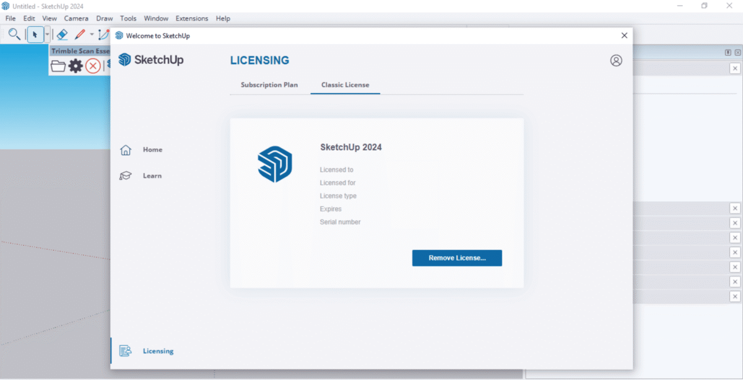Expand the Select tool dropdown arrow
Image resolution: width=743 pixels, height=380 pixels.
(x=47, y=35)
